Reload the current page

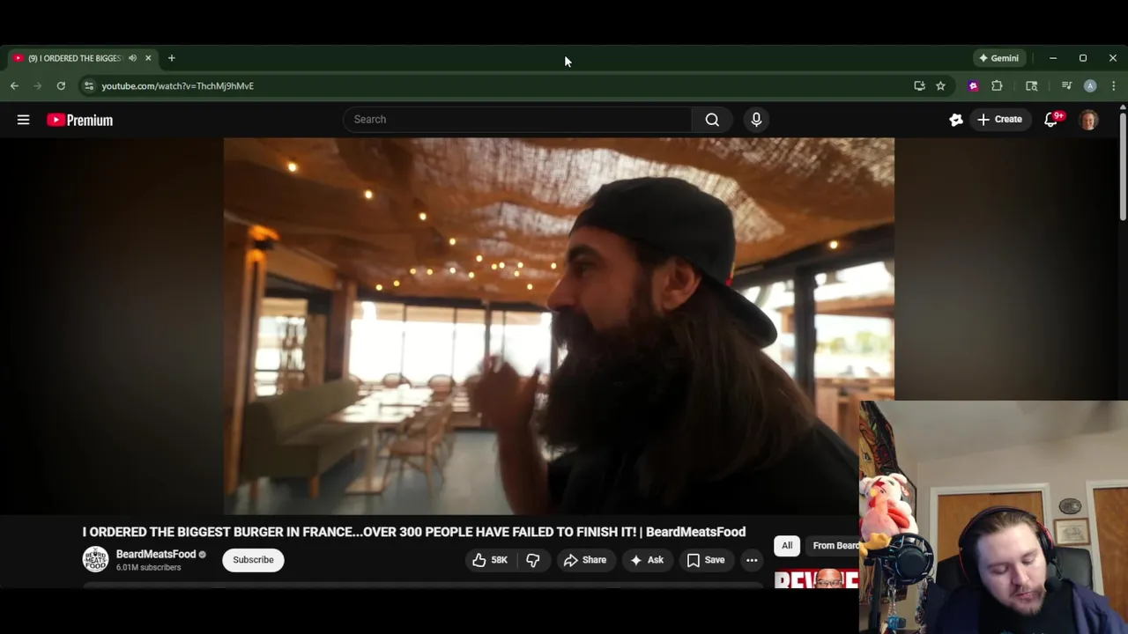[61, 85]
